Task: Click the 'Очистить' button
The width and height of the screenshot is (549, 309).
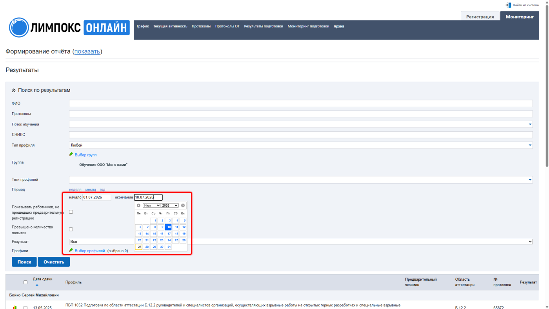Action: 54,262
